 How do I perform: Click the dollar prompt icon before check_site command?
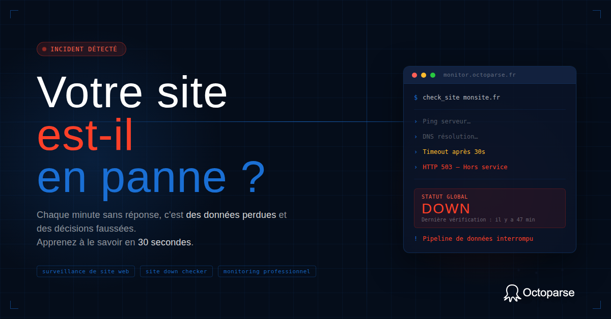click(x=415, y=97)
